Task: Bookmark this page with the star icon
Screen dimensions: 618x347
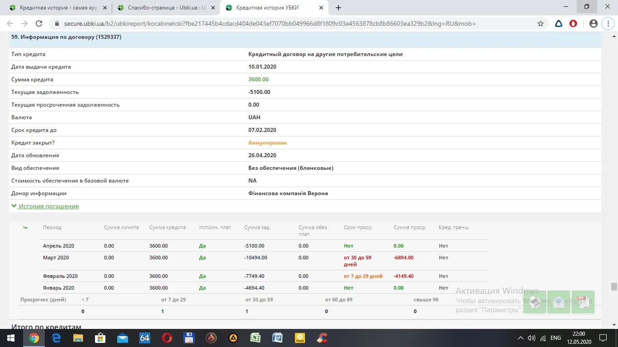Action: pos(540,23)
